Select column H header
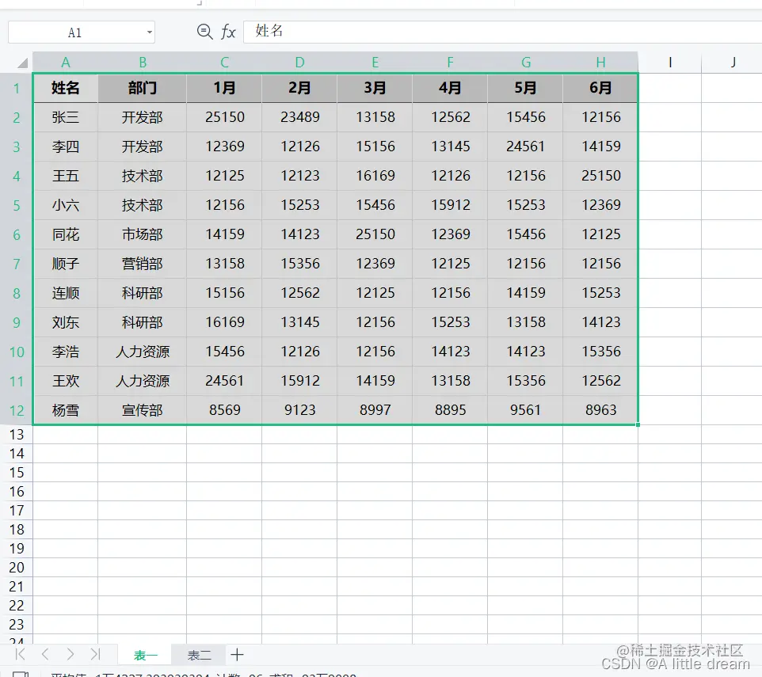The height and width of the screenshot is (677, 762). click(x=600, y=63)
